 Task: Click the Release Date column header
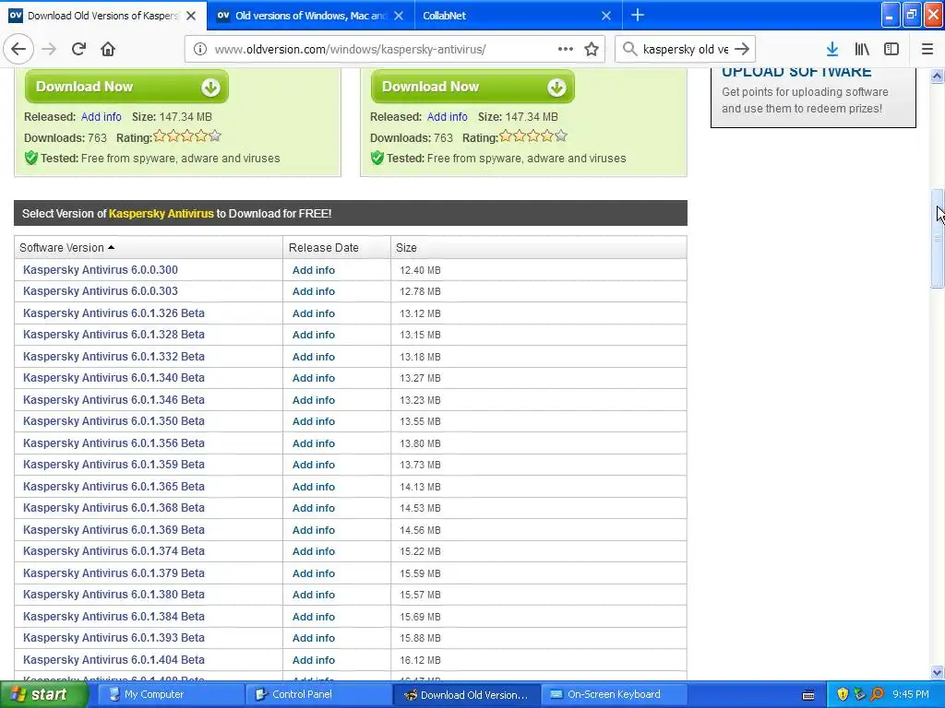[x=324, y=247]
